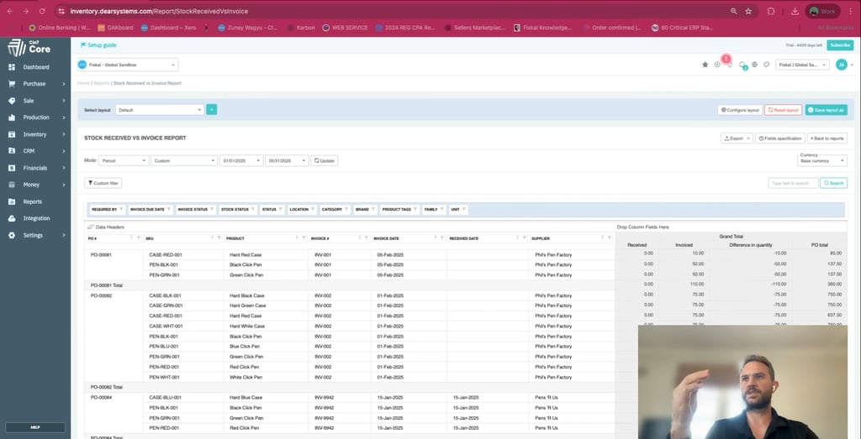The height and width of the screenshot is (439, 861).
Task: Click the Subscribe button
Action: pos(840,45)
